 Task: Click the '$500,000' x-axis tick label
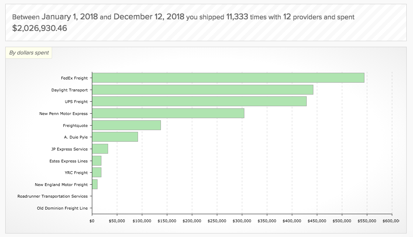(x=342, y=221)
